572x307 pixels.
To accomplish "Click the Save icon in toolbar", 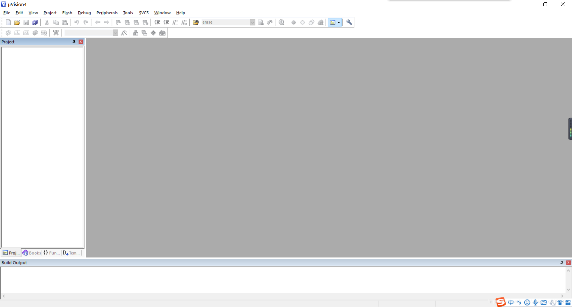I will [26, 22].
